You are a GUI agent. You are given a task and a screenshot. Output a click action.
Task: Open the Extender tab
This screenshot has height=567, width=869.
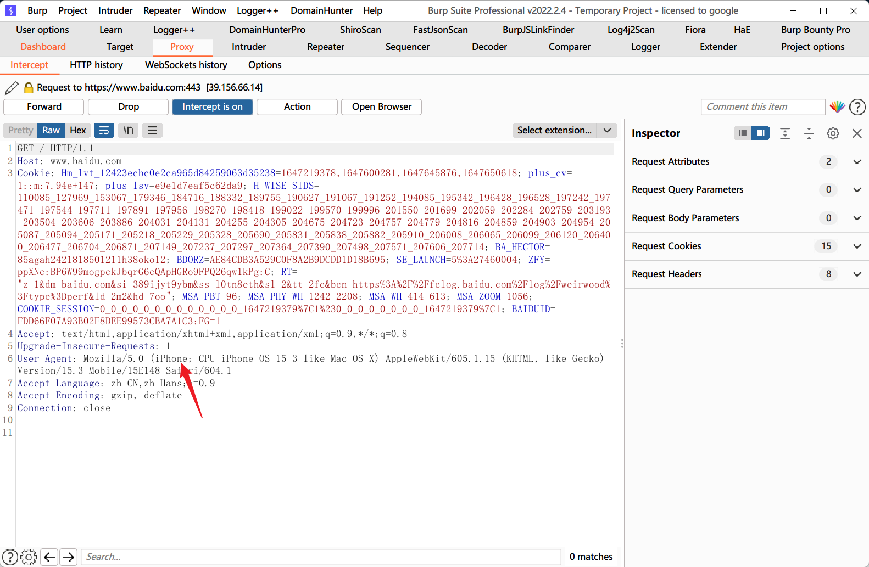(718, 47)
